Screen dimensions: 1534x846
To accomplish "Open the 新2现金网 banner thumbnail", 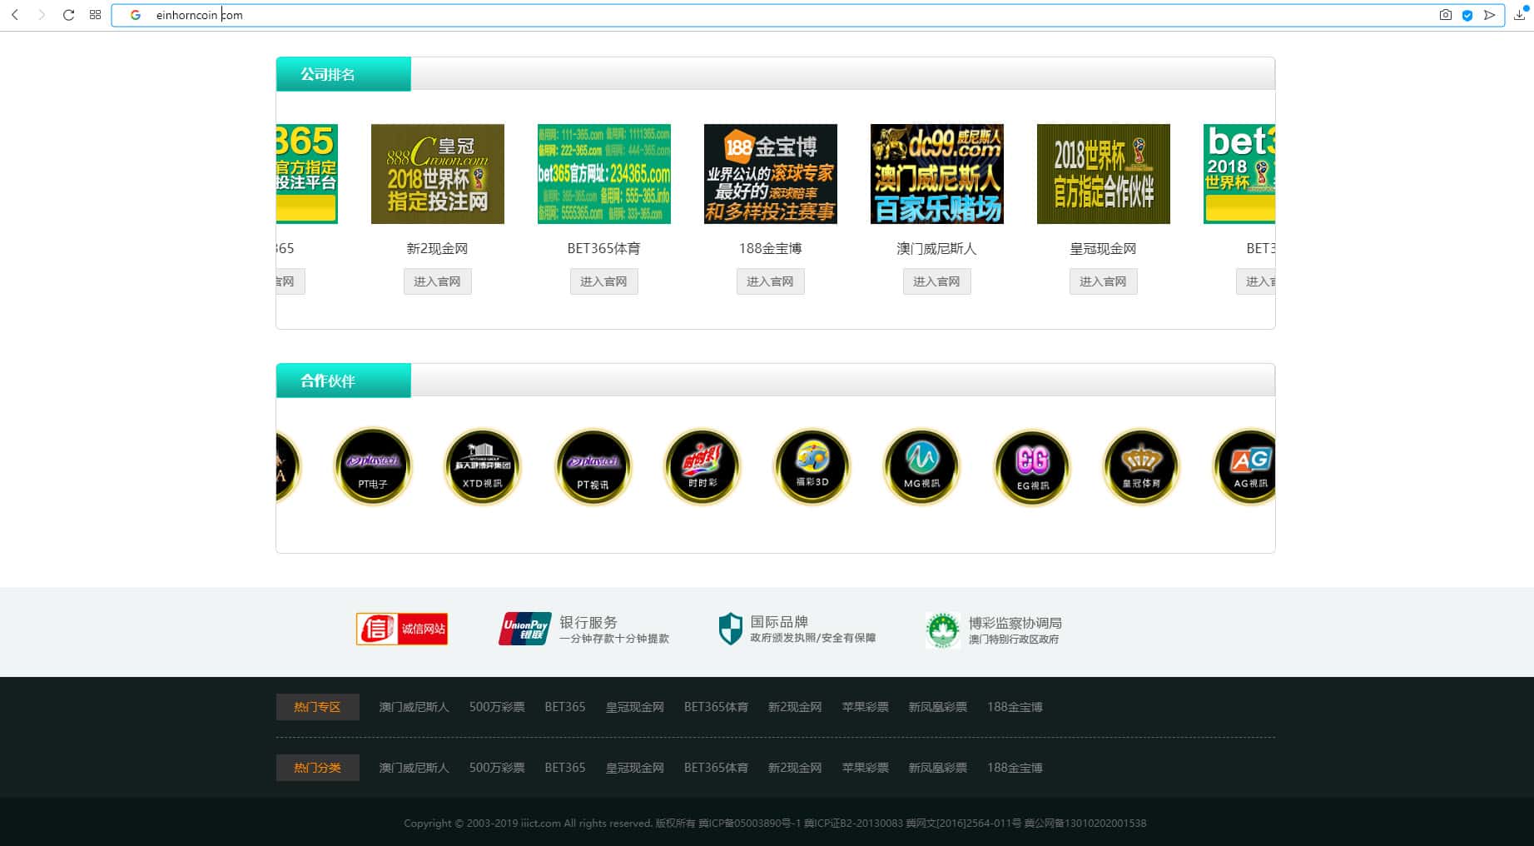I will coord(438,174).
